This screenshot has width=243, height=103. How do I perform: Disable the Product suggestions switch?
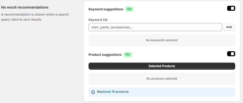point(231,54)
